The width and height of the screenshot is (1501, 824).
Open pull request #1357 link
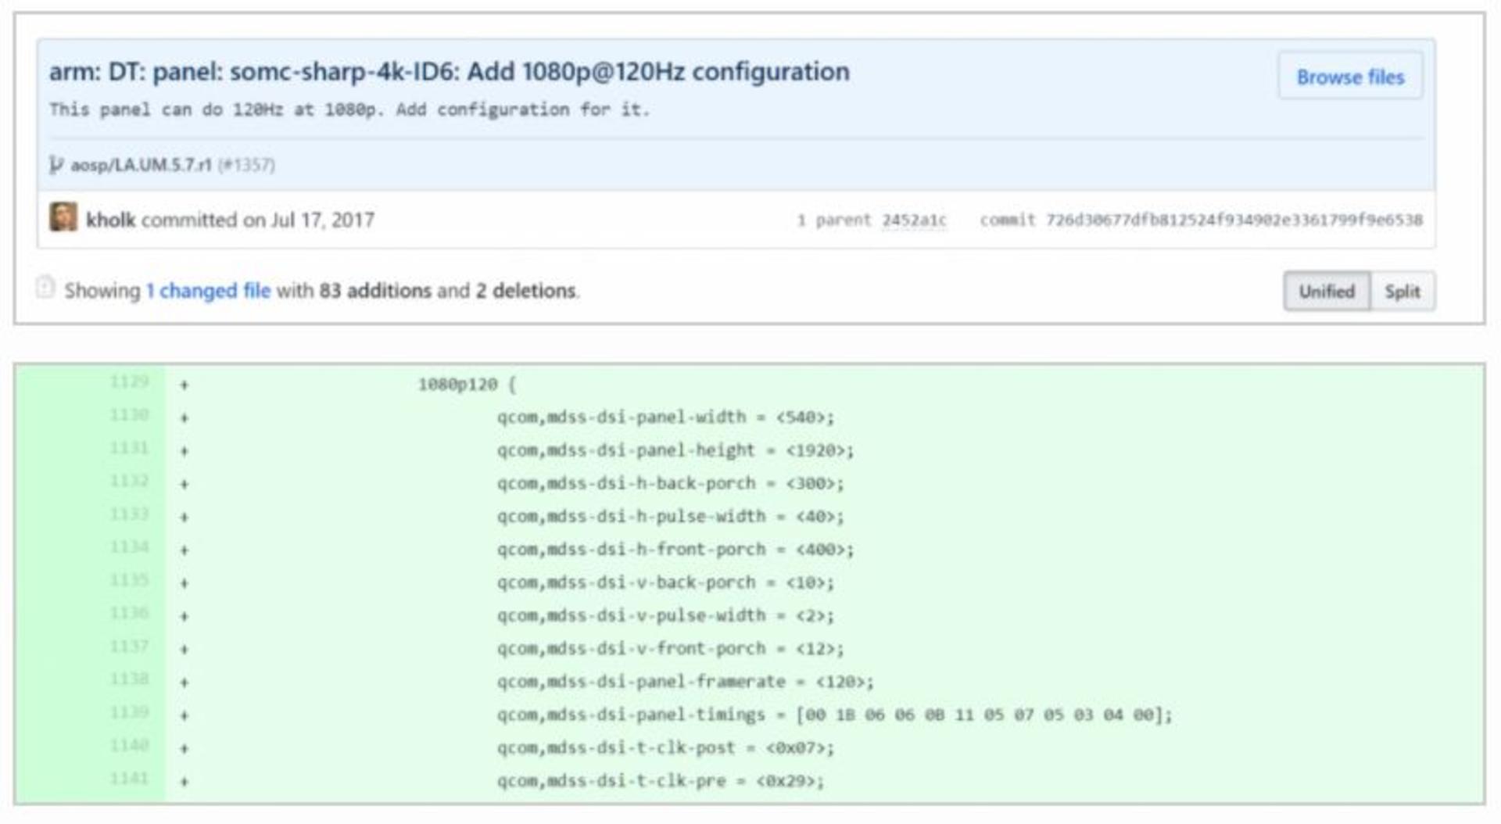(x=246, y=165)
